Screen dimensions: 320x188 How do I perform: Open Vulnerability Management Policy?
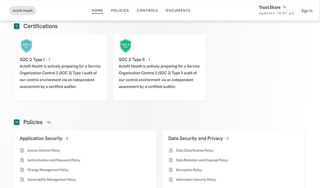point(52,180)
